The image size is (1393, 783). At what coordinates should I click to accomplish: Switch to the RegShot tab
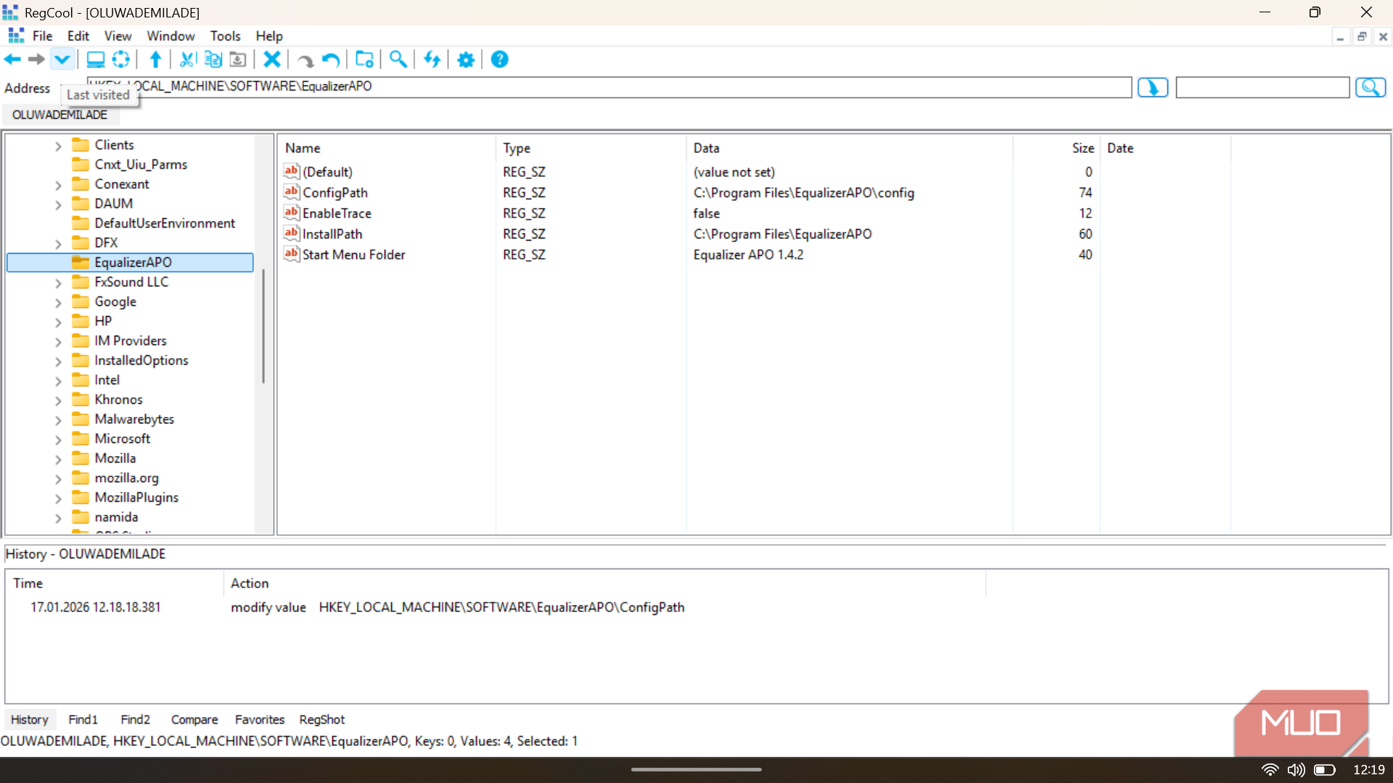pyautogui.click(x=322, y=719)
